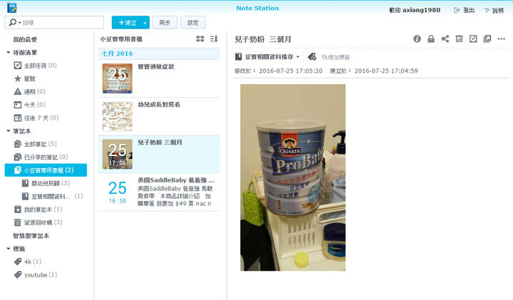Image resolution: width=513 pixels, height=300 pixels.
Task: Switch note list to thumbnail grid view
Action: click(200, 39)
